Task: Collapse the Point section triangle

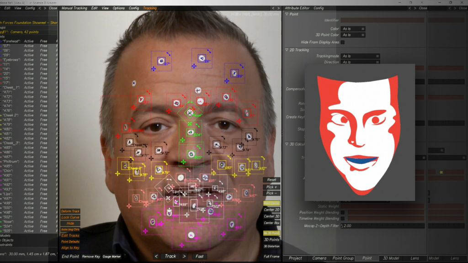Action: [x=287, y=14]
